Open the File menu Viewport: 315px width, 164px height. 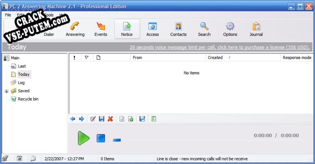click(8, 15)
